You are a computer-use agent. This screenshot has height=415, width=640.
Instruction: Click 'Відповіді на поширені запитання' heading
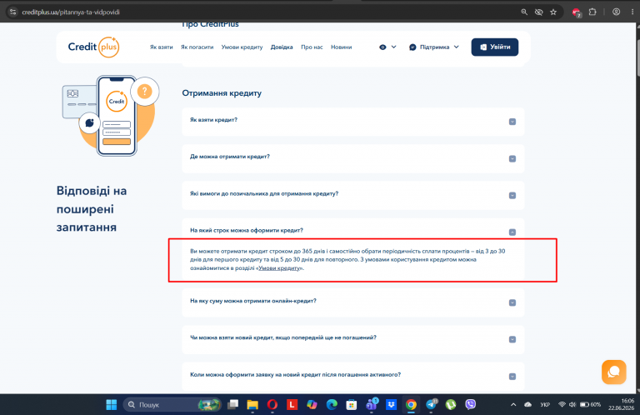[x=92, y=209]
